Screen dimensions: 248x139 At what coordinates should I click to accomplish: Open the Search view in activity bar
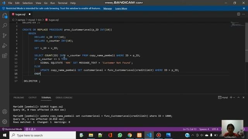tap(5, 25)
